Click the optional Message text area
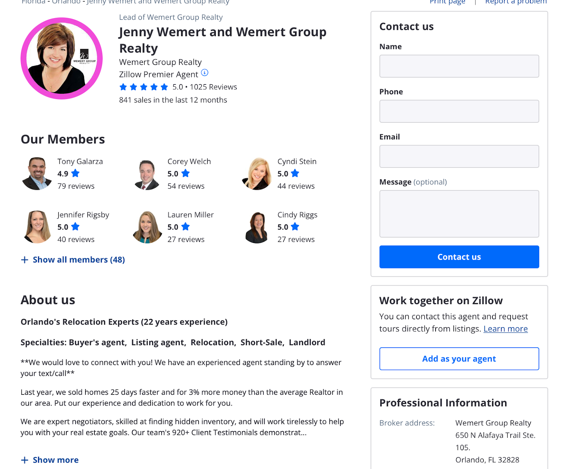Screen dimensions: 568x469 click(459, 214)
